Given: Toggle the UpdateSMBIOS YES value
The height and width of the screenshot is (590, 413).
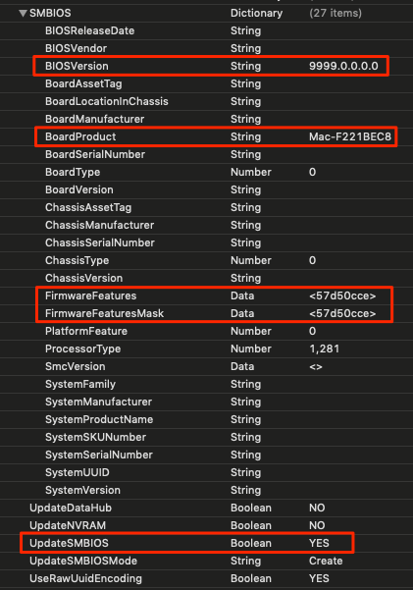Looking at the screenshot, I should tap(319, 544).
